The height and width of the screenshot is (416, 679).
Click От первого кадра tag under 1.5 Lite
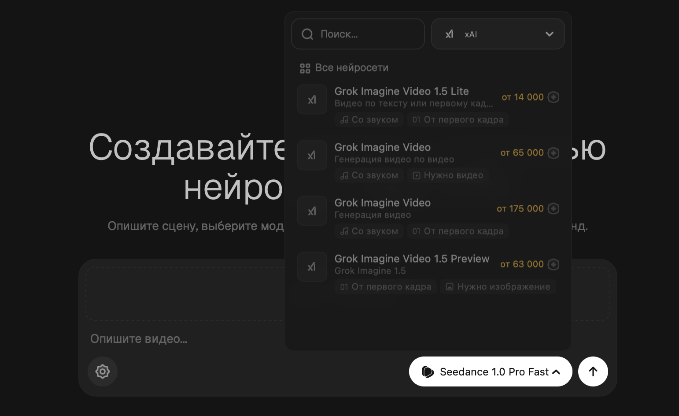[x=458, y=120]
